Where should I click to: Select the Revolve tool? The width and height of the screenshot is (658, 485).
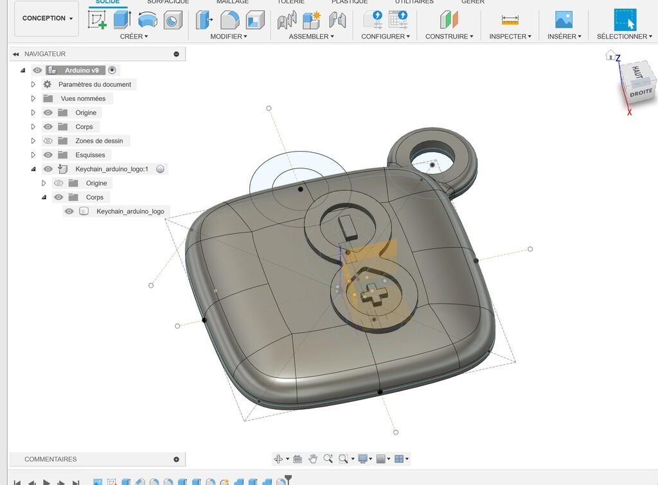[147, 19]
